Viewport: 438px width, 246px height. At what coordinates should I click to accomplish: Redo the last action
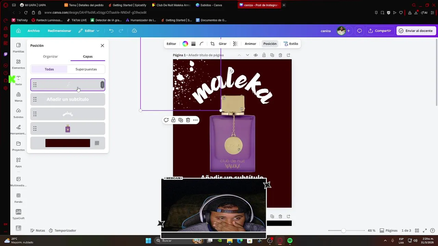(x=121, y=31)
